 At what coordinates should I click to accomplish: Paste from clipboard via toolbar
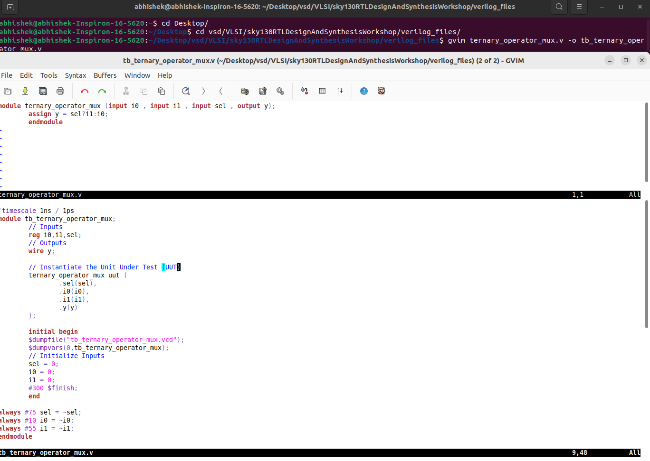click(x=161, y=91)
